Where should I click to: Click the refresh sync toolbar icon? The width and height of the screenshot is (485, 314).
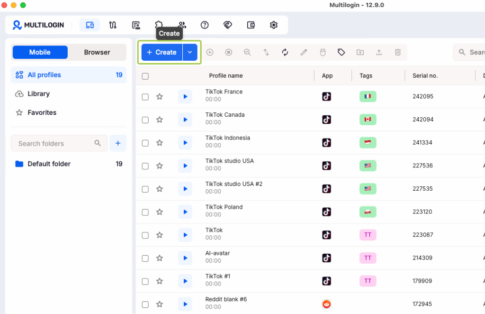point(285,52)
